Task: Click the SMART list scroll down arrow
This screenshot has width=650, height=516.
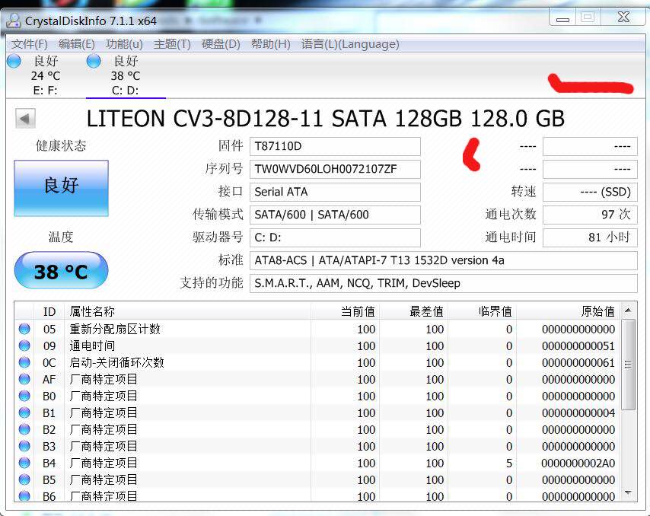Action: [628, 492]
